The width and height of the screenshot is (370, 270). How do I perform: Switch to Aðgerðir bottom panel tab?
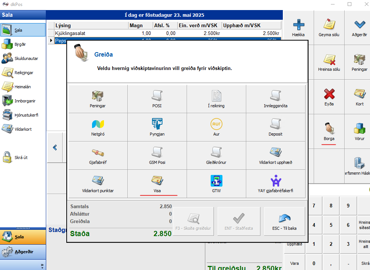pyautogui.click(x=22, y=252)
